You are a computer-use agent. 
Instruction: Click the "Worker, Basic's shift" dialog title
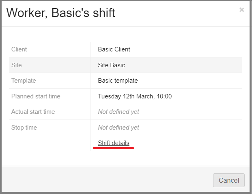61,13
